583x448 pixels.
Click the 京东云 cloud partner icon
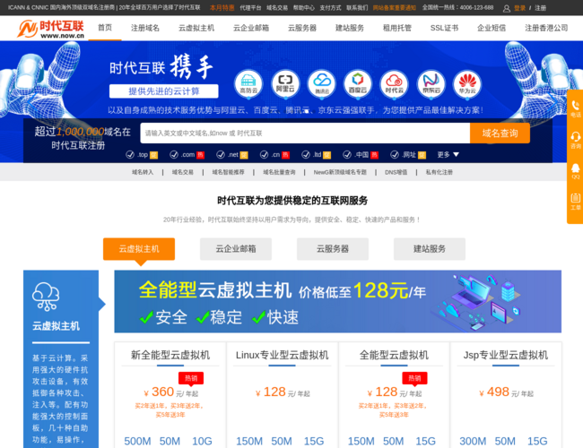(x=431, y=83)
